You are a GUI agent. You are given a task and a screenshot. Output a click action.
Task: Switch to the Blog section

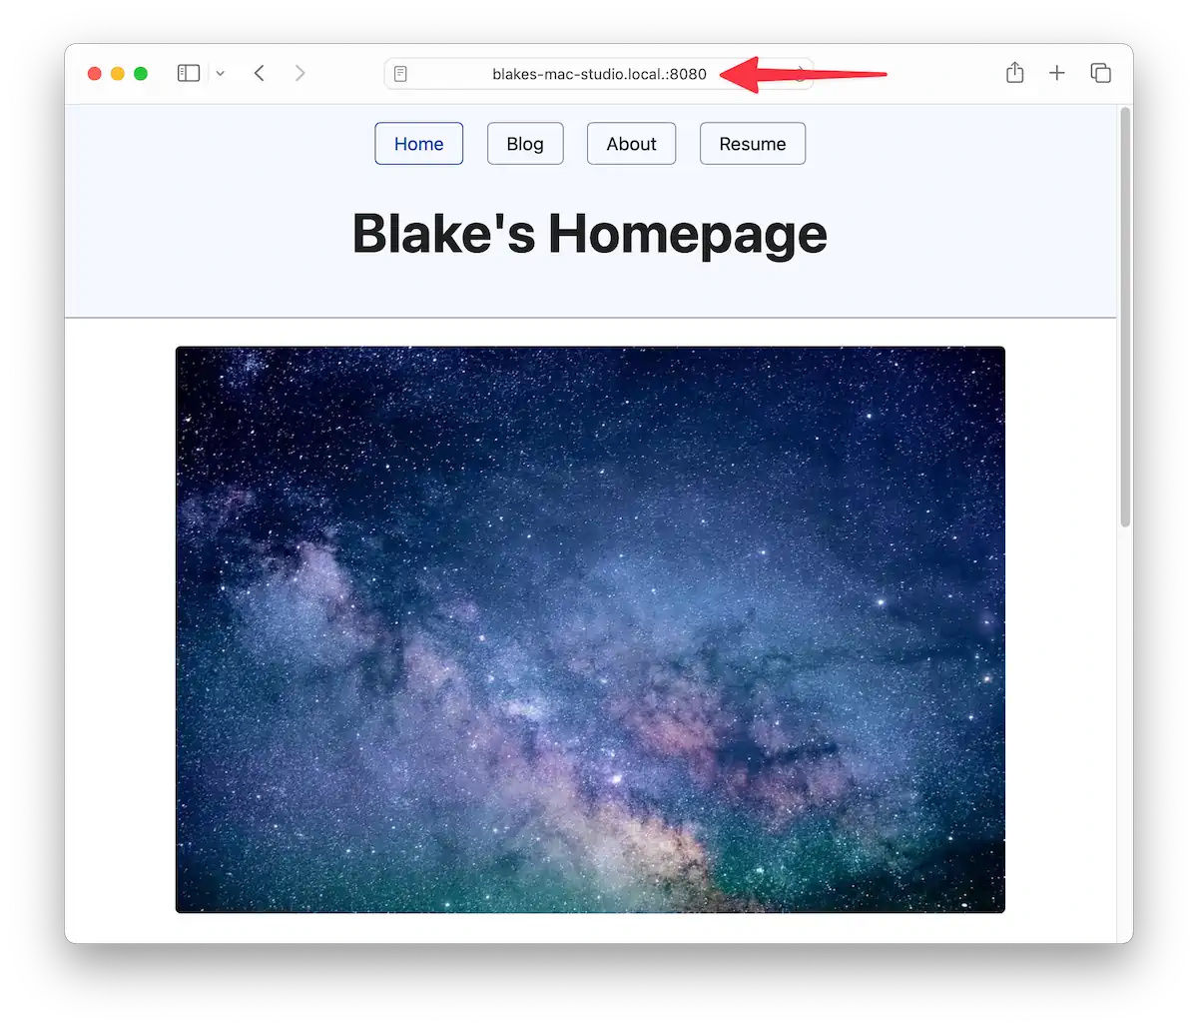[525, 143]
